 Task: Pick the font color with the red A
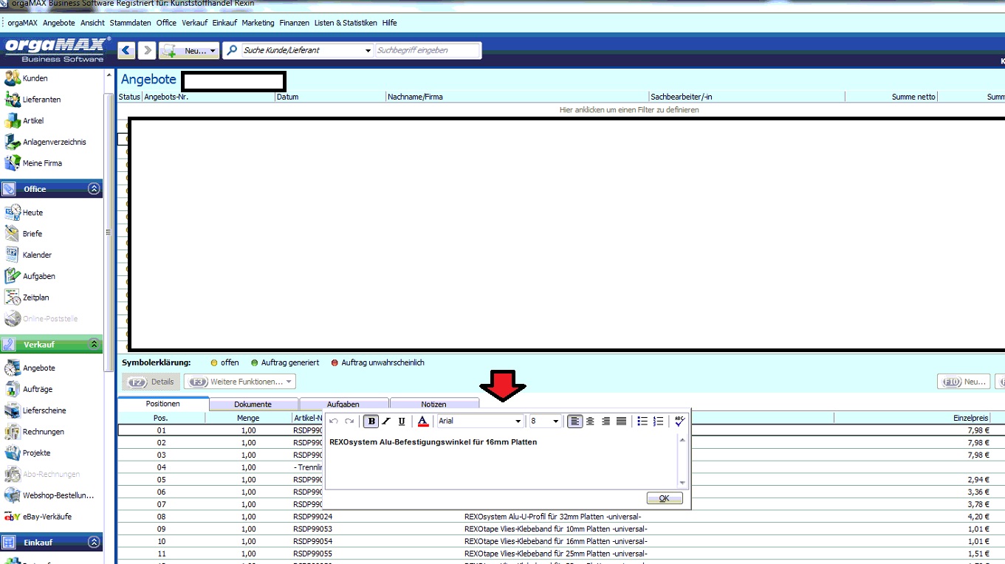422,422
